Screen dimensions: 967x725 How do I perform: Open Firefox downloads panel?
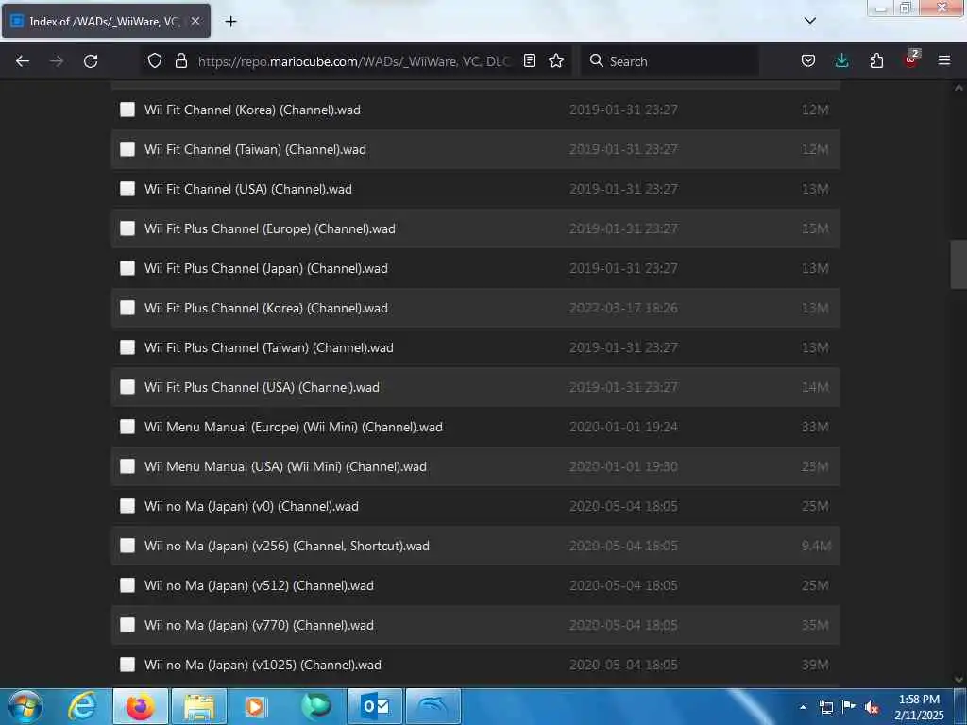click(841, 60)
